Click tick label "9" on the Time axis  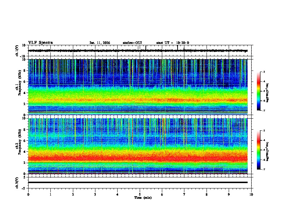229,194
